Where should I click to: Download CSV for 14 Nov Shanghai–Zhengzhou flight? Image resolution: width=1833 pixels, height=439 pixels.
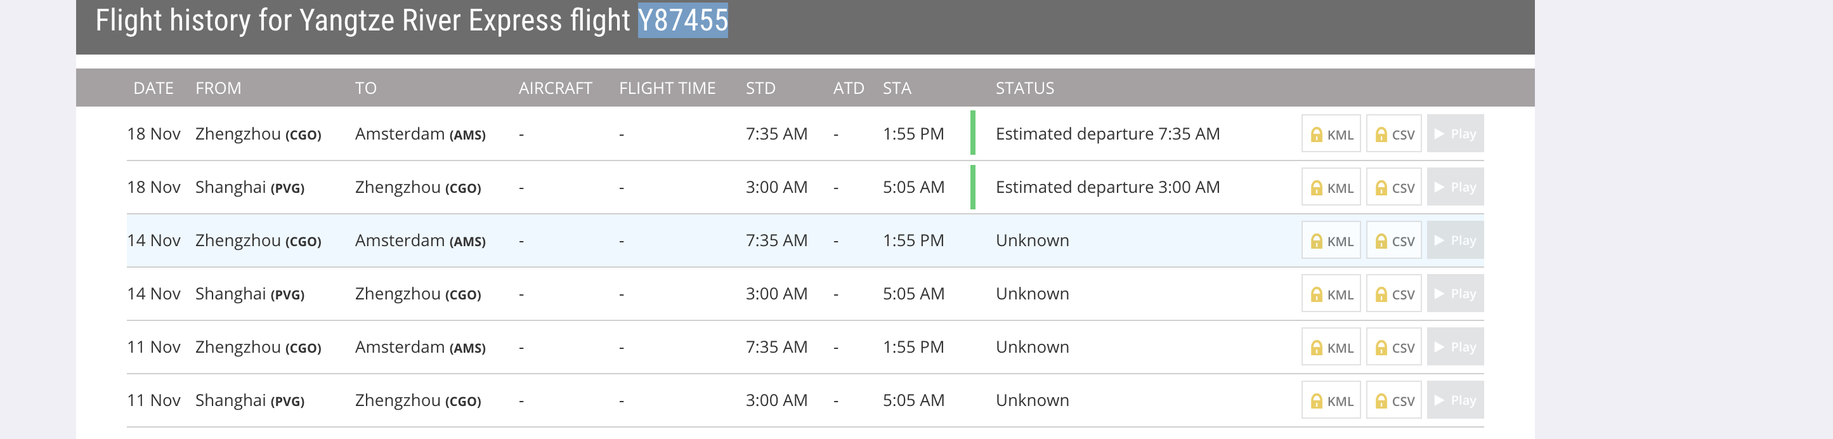coord(1393,294)
